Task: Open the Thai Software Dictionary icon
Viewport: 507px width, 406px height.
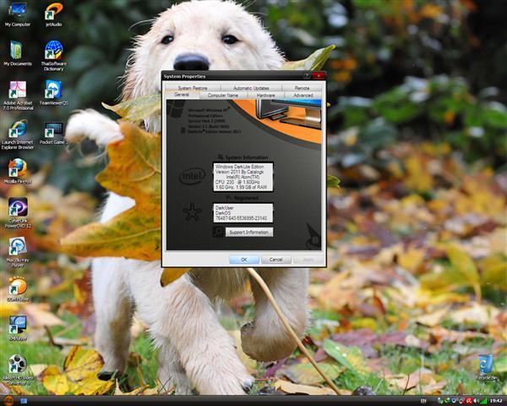Action: 53,50
